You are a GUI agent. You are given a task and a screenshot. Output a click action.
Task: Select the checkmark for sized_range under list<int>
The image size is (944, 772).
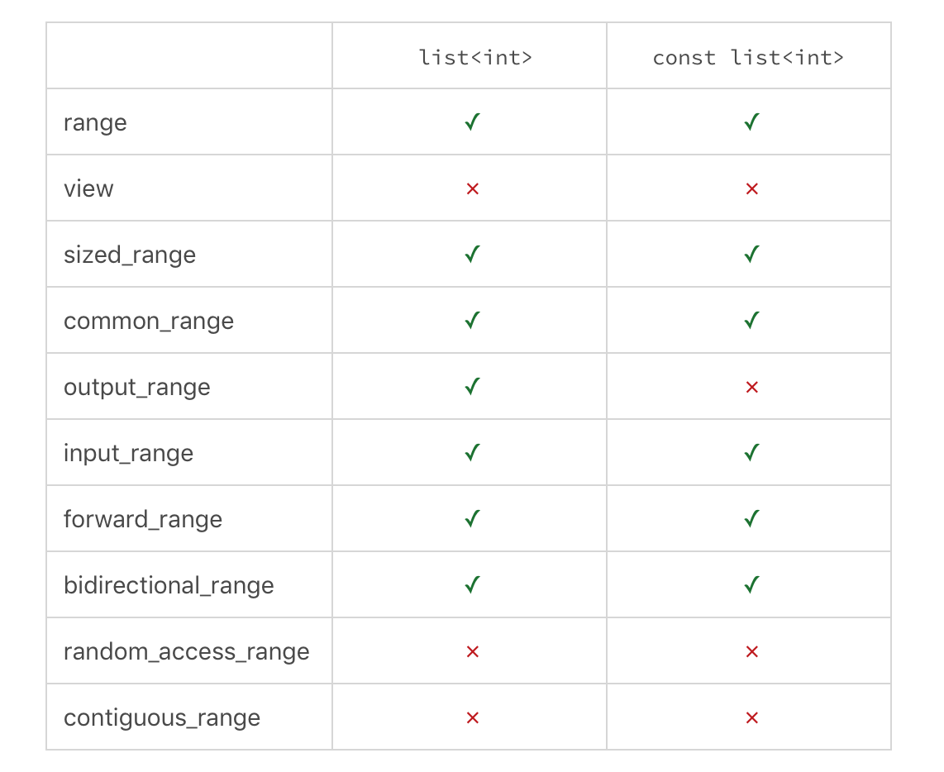[473, 254]
